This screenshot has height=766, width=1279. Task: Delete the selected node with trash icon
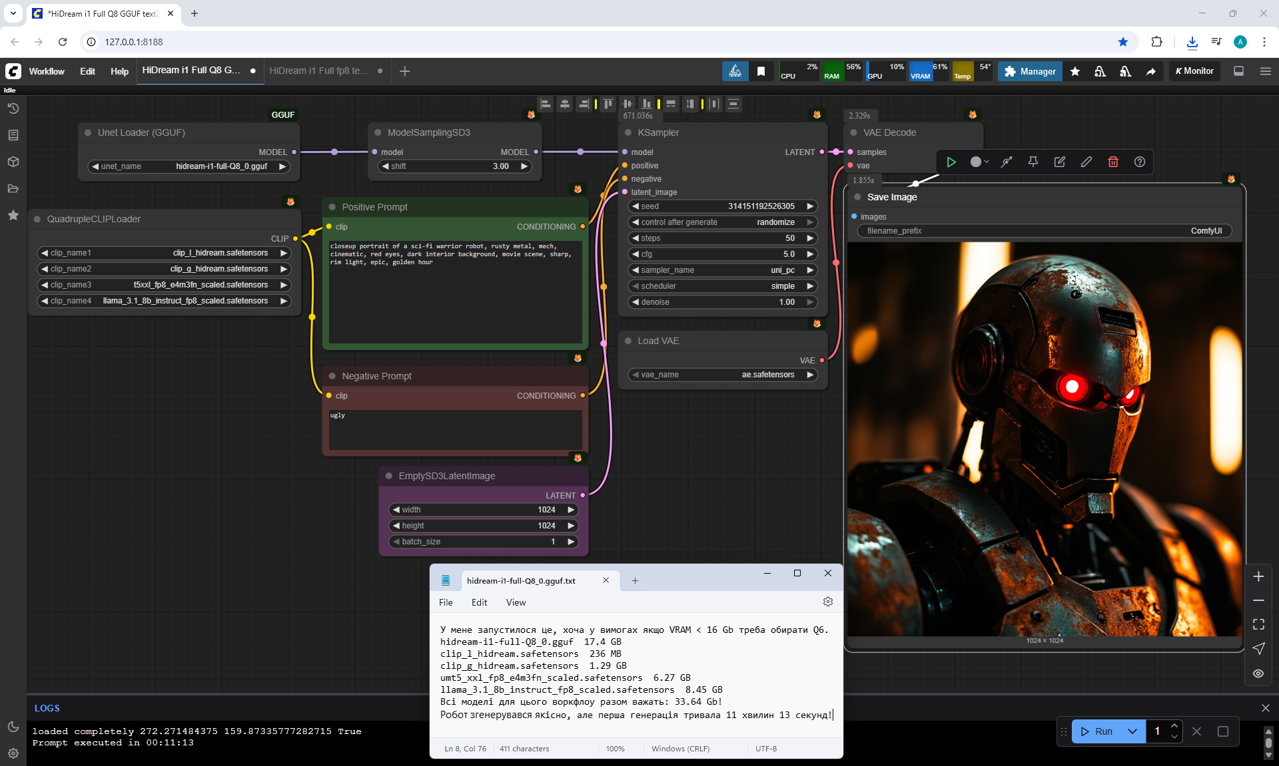pos(1113,162)
